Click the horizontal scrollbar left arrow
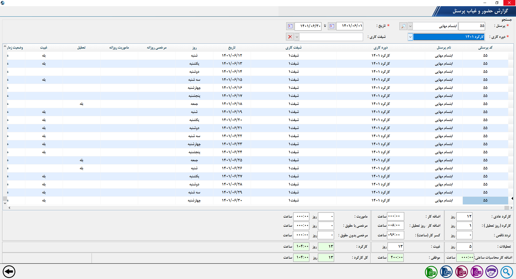 tap(9, 208)
